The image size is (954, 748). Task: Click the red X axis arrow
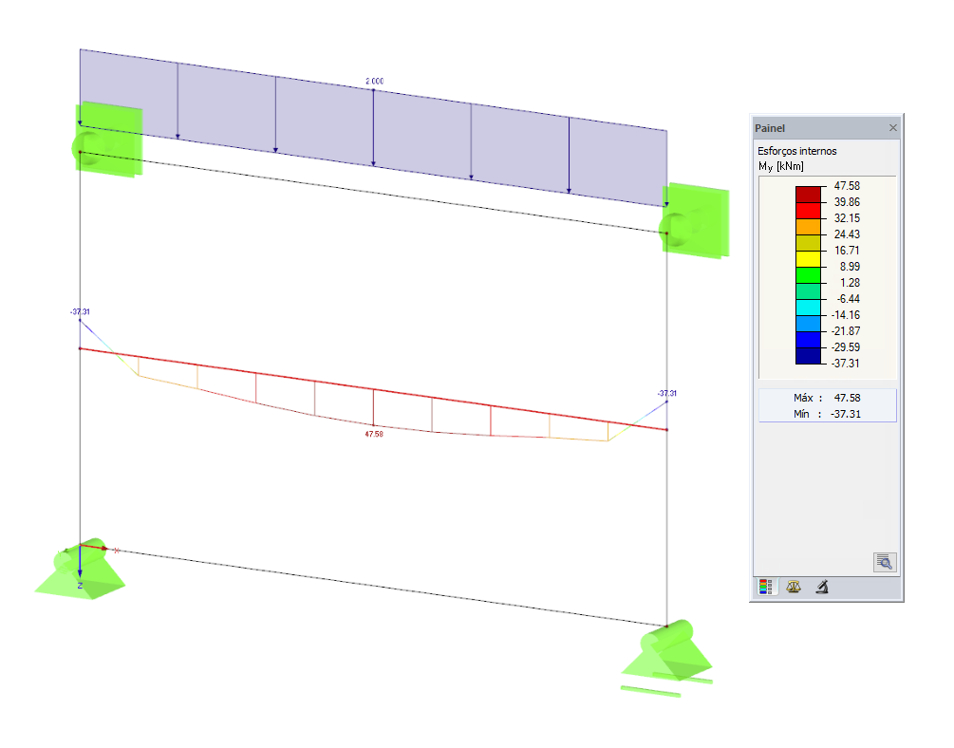[x=94, y=547]
